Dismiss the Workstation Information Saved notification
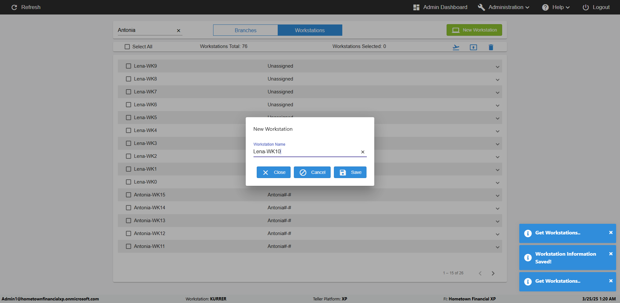This screenshot has height=303, width=620. [611, 254]
